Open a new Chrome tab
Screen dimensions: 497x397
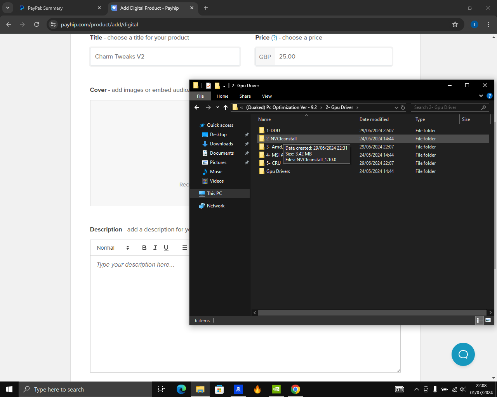pyautogui.click(x=206, y=8)
